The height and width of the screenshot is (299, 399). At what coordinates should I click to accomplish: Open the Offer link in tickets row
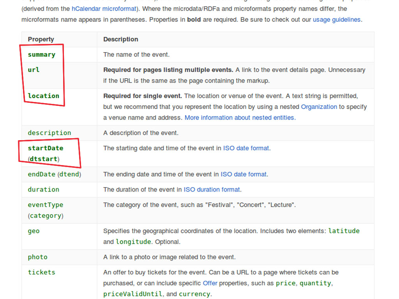pyautogui.click(x=210, y=283)
